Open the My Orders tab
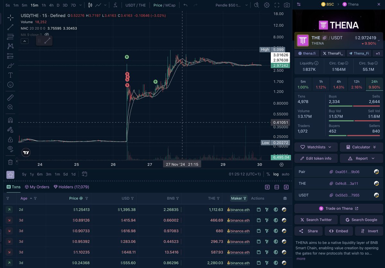Image resolution: width=385 pixels, height=268 pixels. click(37, 187)
